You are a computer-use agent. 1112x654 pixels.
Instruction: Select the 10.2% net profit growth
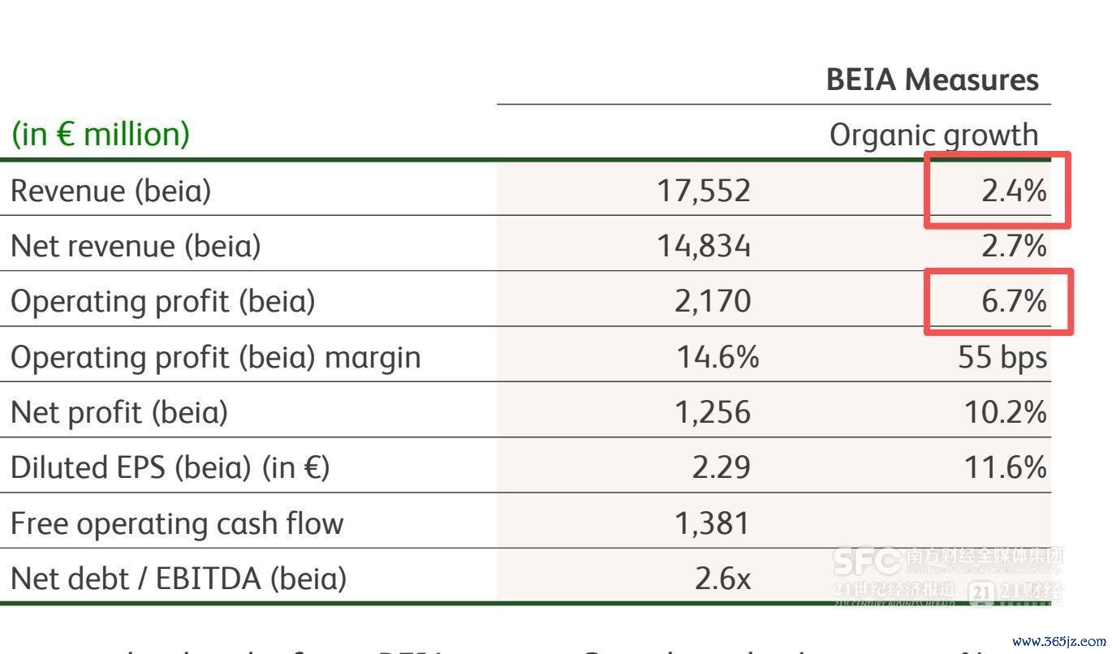point(1006,412)
